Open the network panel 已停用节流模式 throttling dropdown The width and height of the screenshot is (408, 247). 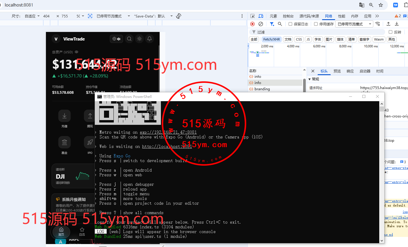[354, 24]
